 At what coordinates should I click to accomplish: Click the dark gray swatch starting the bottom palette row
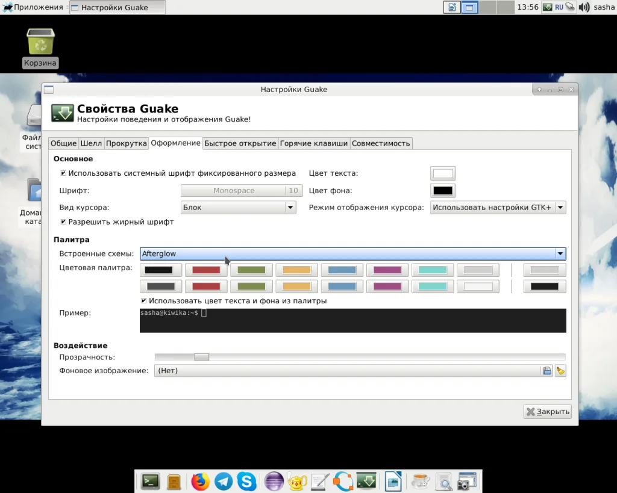pyautogui.click(x=161, y=287)
